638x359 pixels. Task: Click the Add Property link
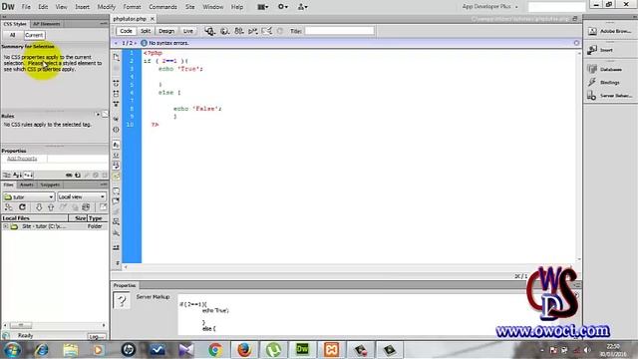click(22, 159)
